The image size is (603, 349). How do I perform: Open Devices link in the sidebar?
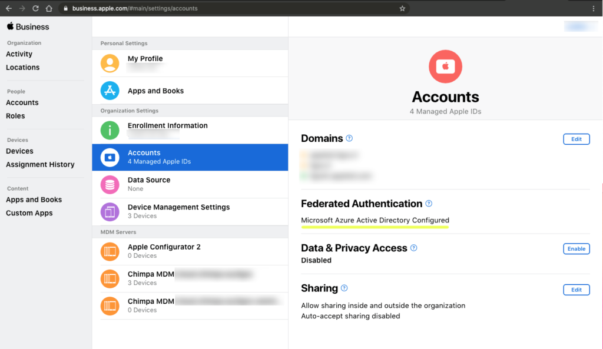tap(19, 151)
